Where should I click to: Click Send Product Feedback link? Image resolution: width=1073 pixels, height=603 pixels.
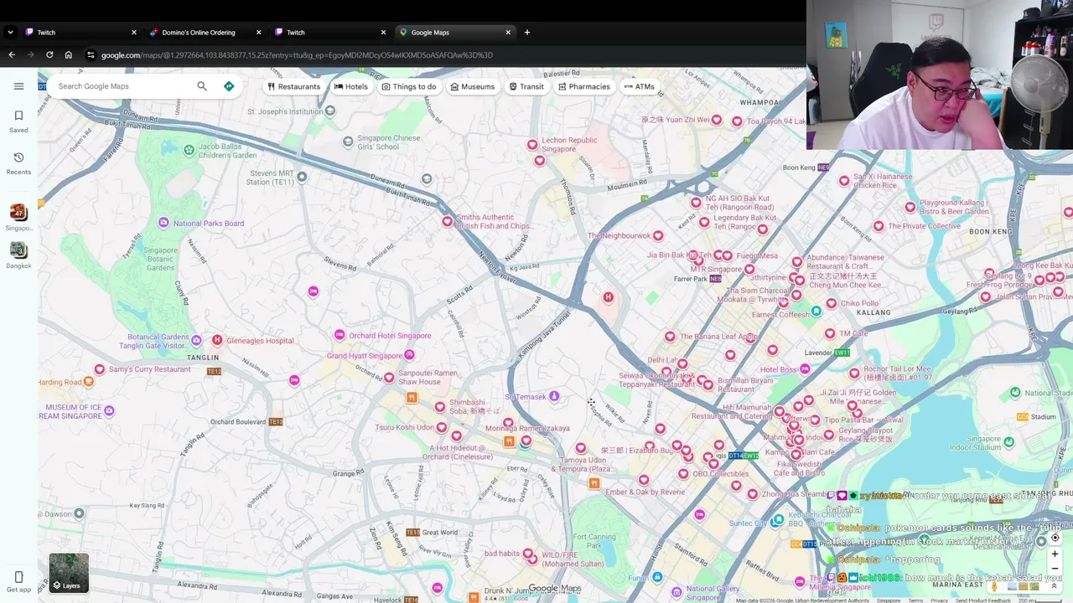point(982,600)
